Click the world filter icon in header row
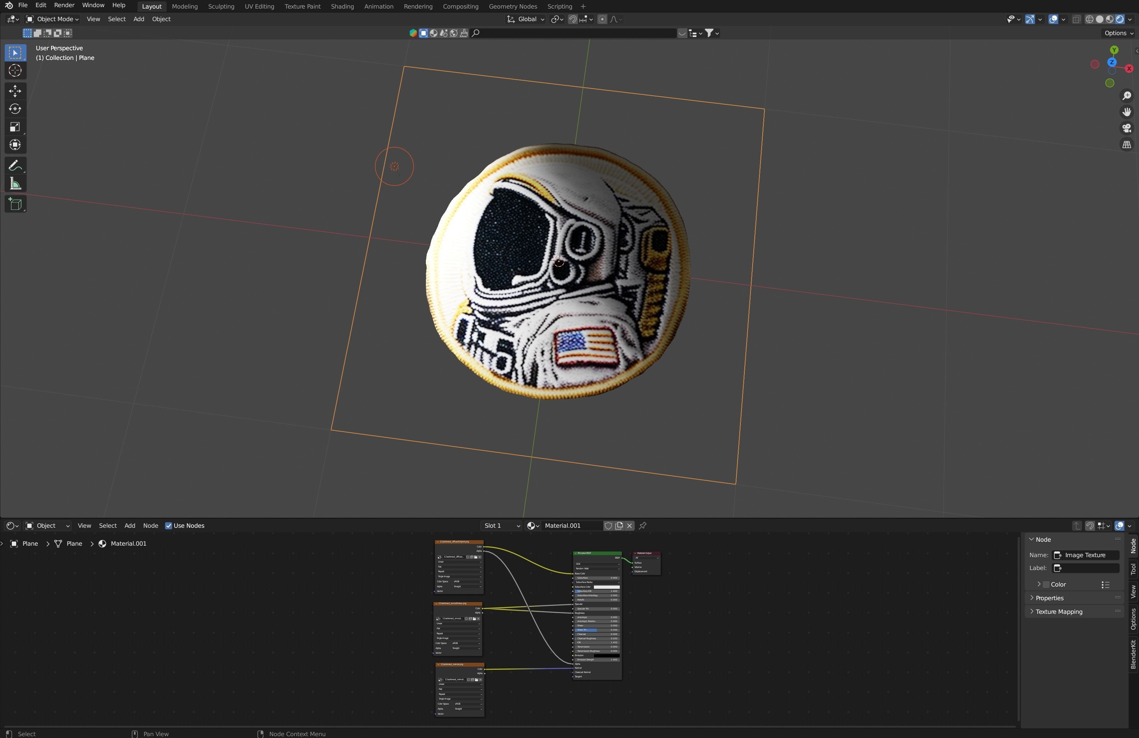The height and width of the screenshot is (738, 1139). tap(454, 33)
